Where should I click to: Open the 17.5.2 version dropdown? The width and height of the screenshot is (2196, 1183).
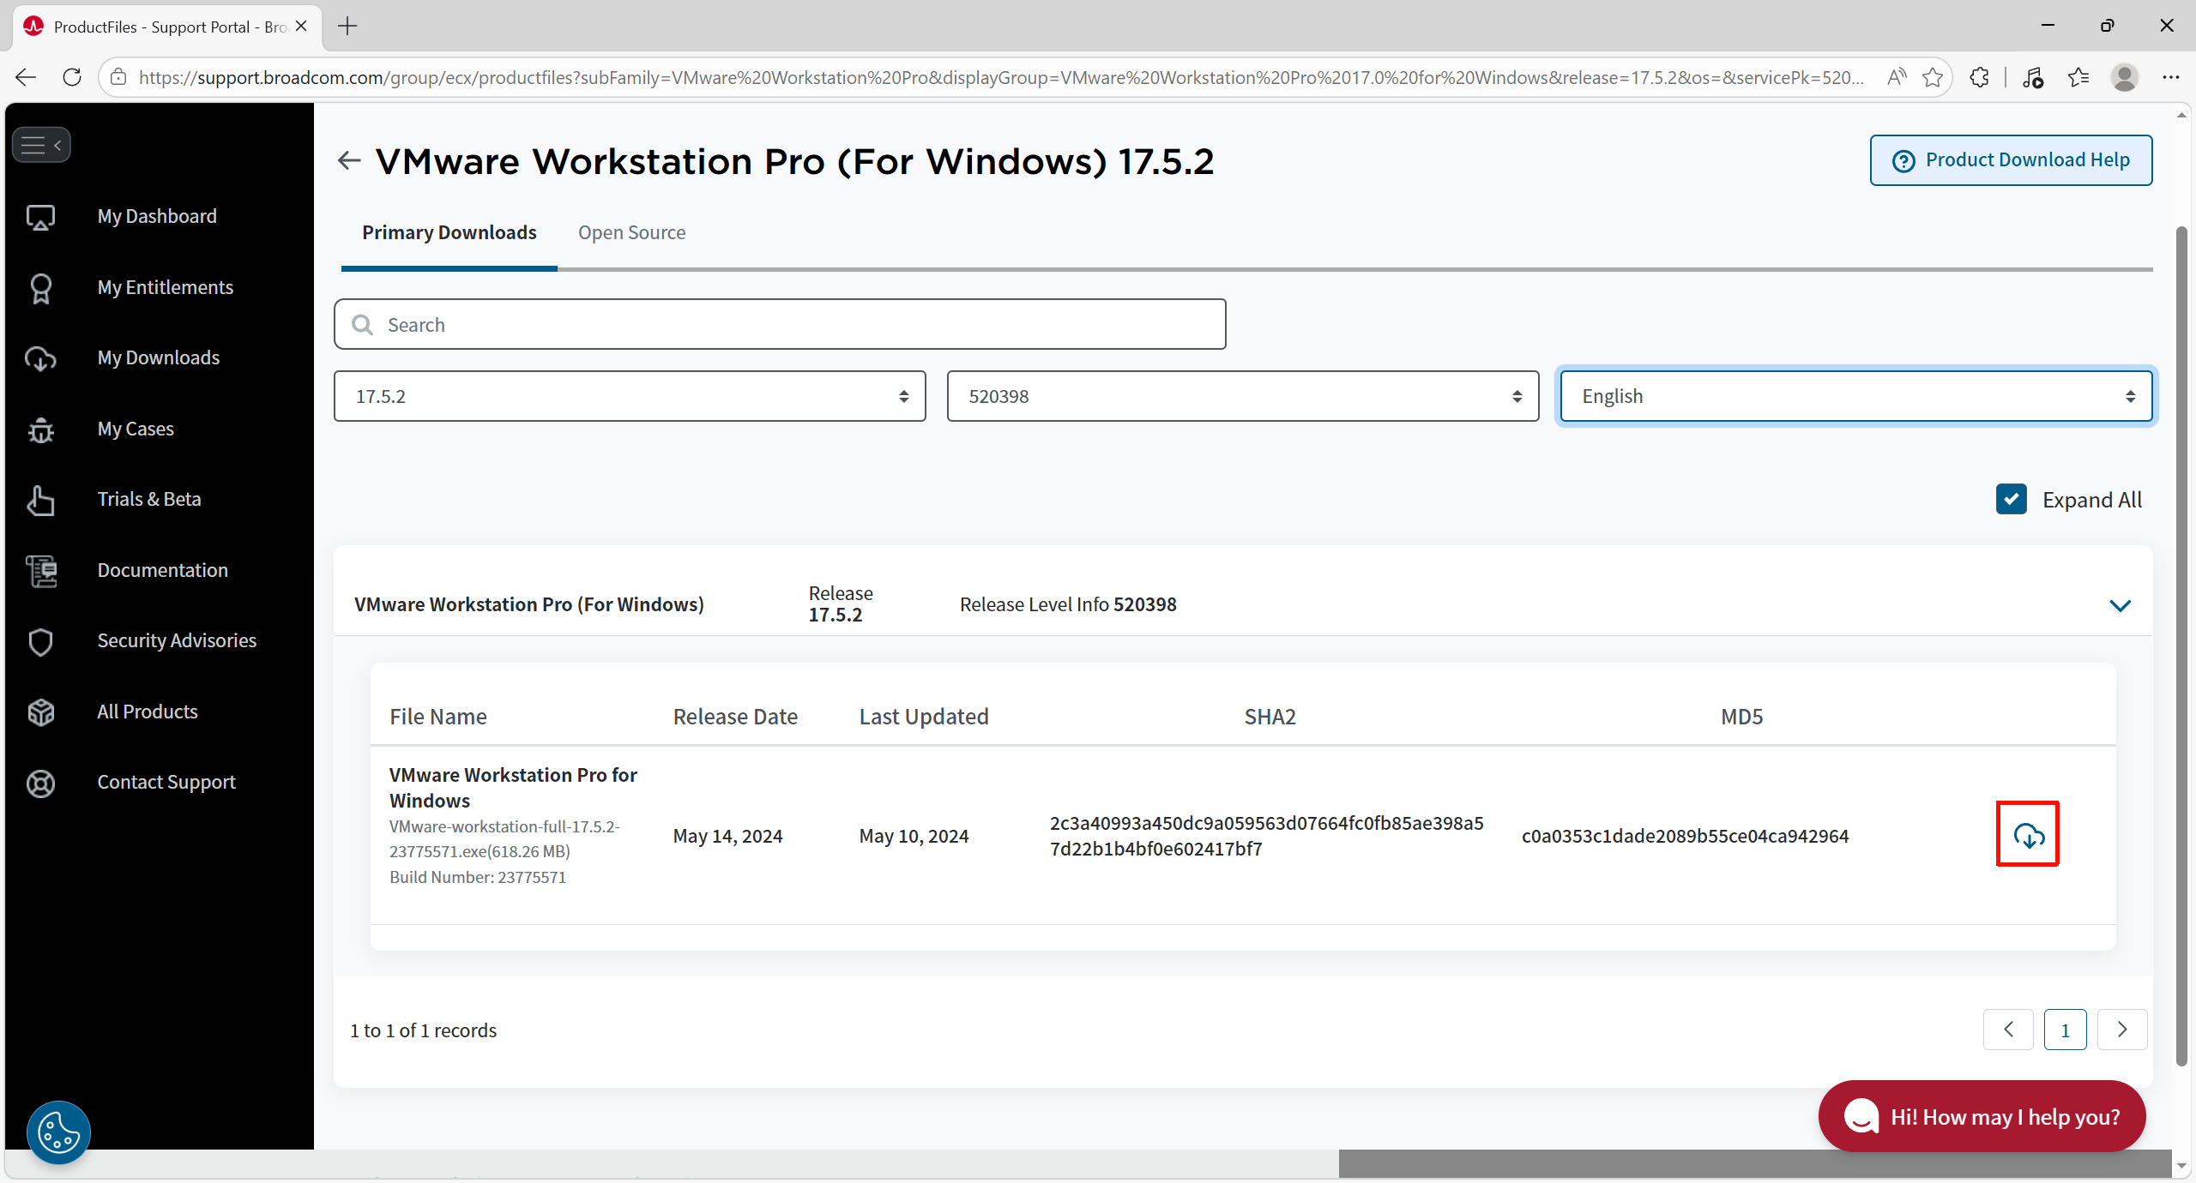pos(630,396)
